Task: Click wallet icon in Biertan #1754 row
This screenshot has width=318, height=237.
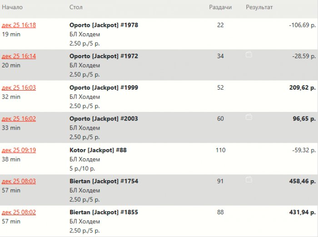Action: click(249, 180)
